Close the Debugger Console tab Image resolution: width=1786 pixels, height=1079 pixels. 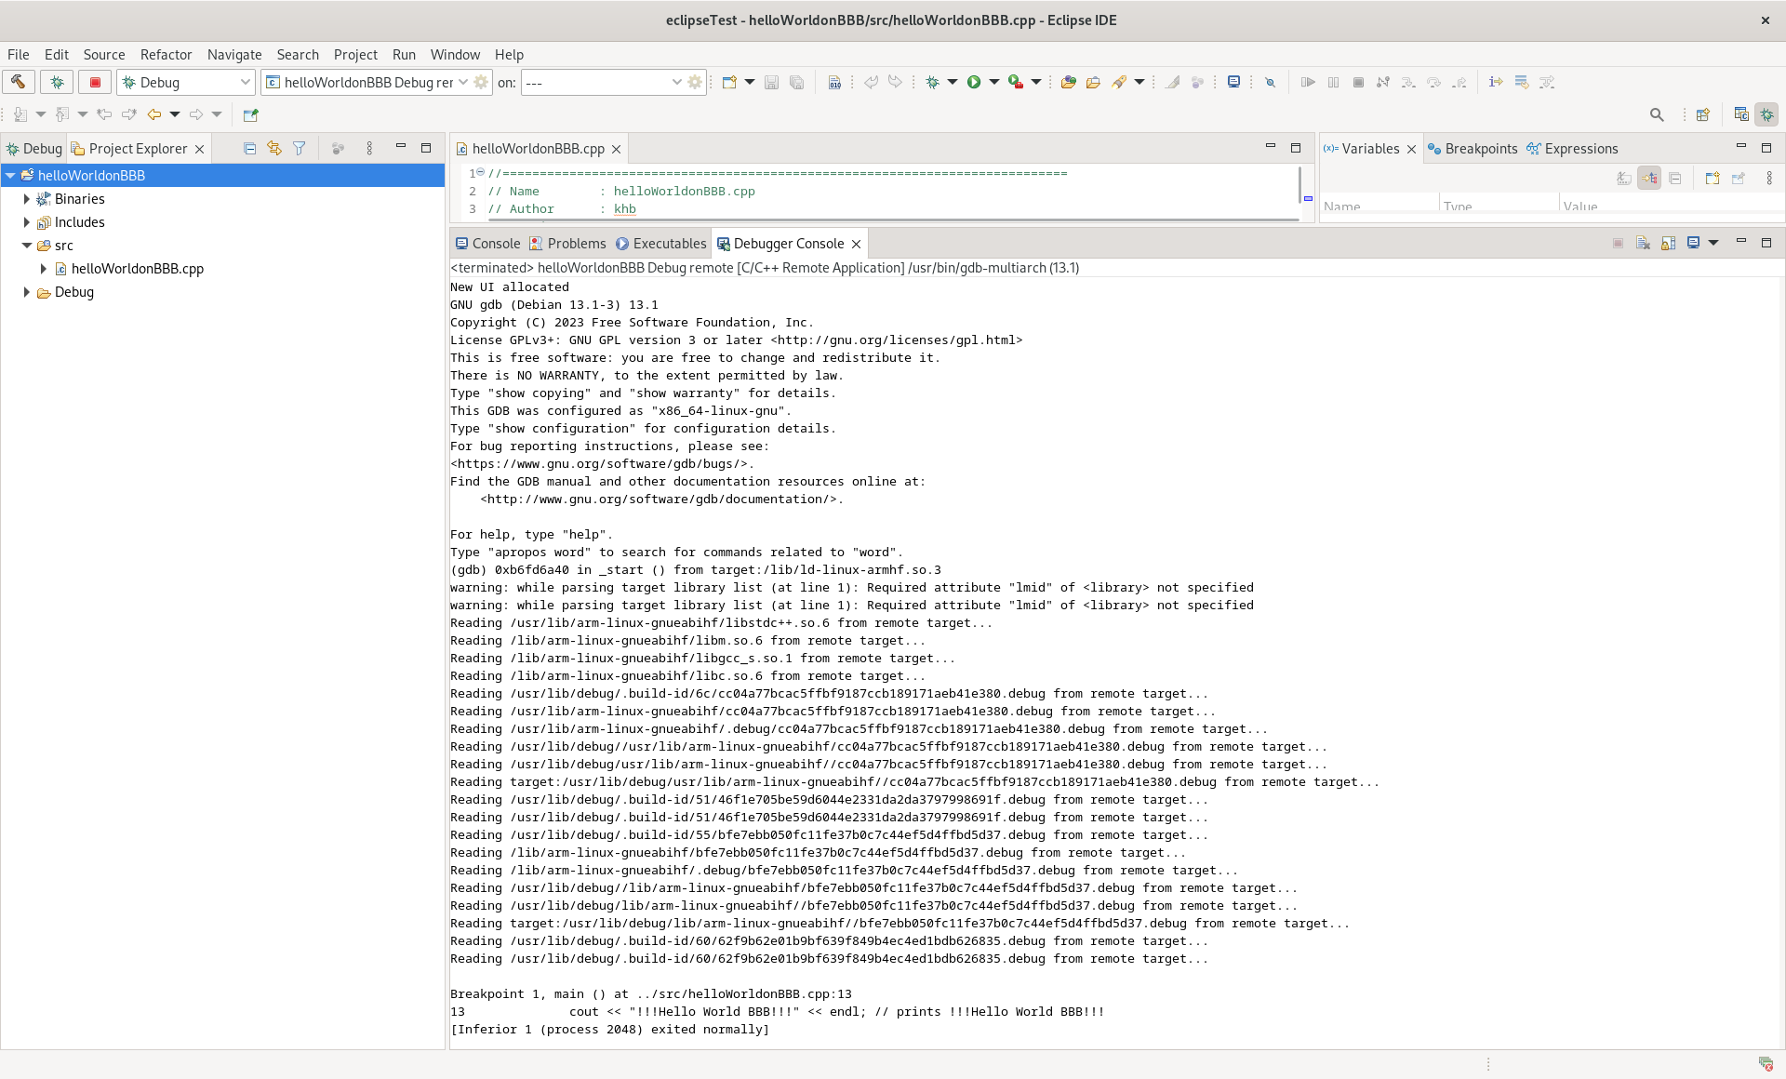[856, 244]
